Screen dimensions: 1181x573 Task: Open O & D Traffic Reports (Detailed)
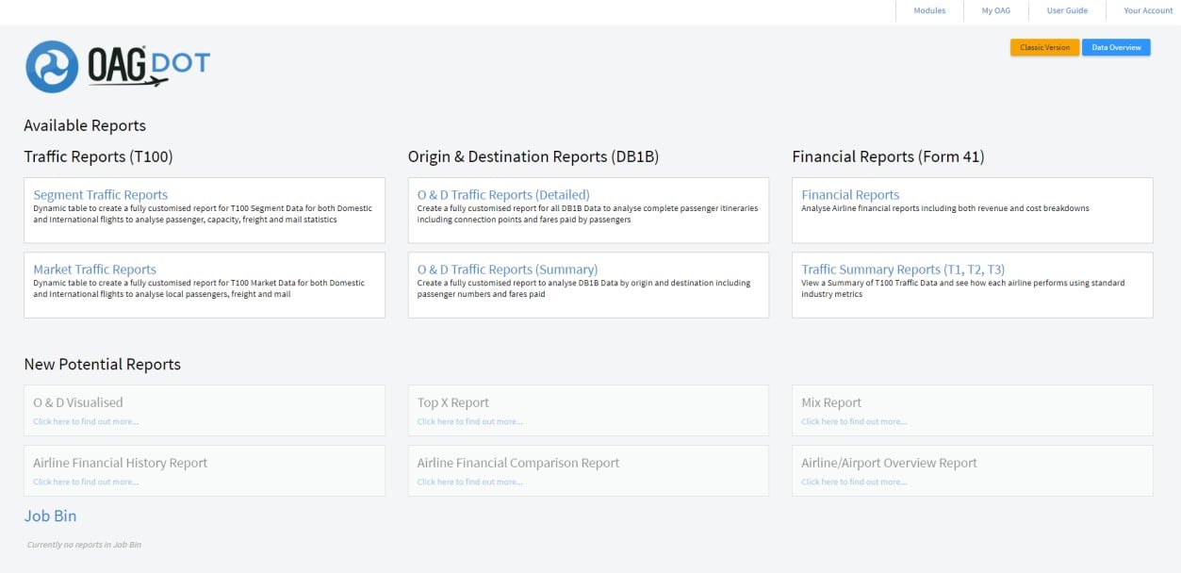point(503,195)
